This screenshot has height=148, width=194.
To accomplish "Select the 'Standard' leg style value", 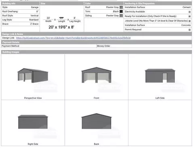I will click(34, 20).
